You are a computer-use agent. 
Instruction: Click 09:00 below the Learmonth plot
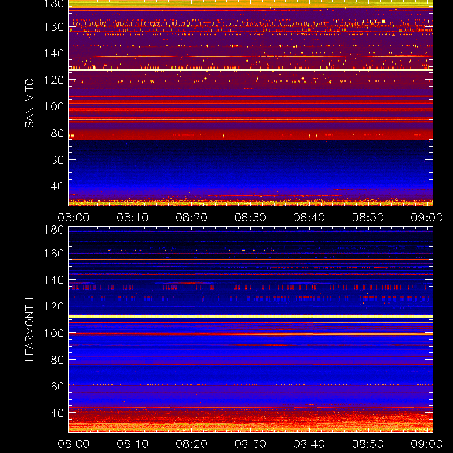point(427,444)
